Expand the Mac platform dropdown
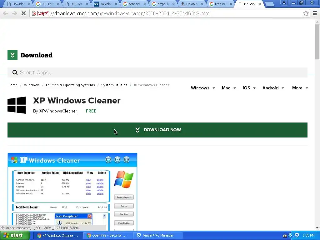Viewport: 320px width, 240px height. pos(229,88)
